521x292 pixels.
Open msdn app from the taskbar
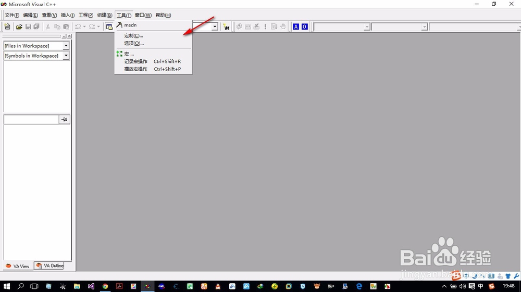point(162,286)
